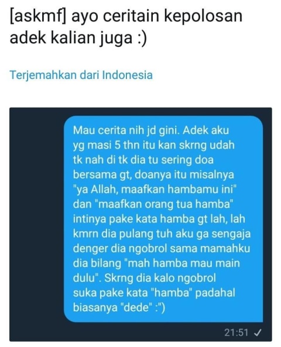Click the blue message bubble
The image size is (281, 347).
pyautogui.click(x=163, y=219)
